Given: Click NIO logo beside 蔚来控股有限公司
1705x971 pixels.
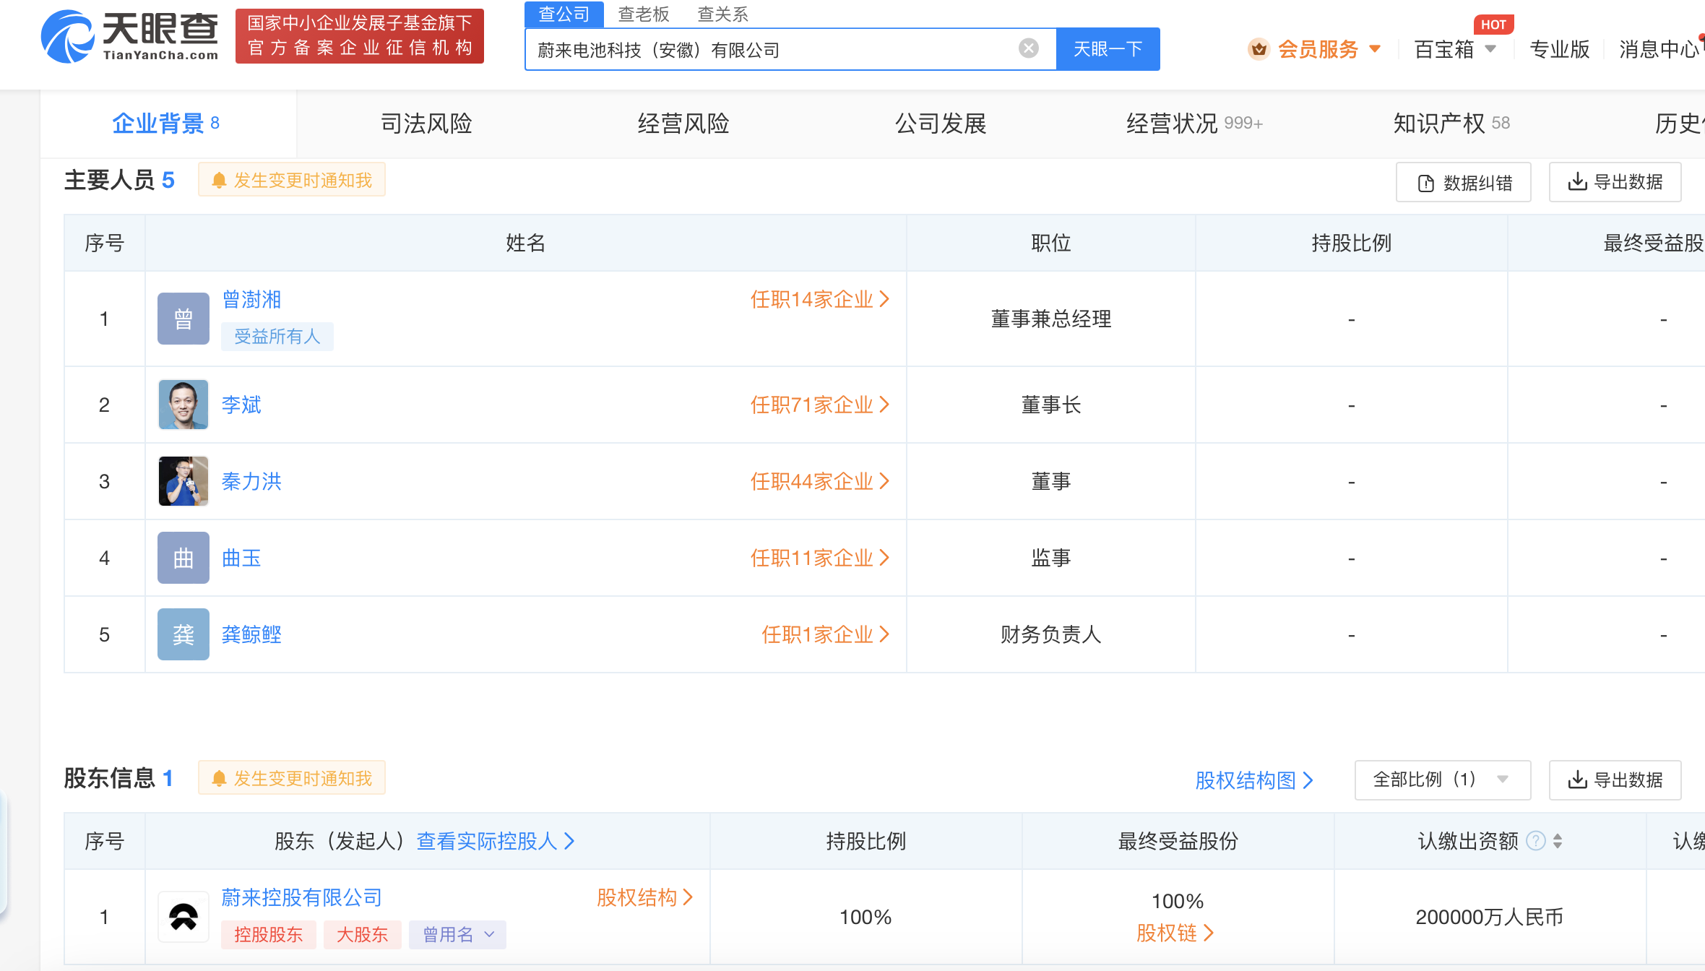Looking at the screenshot, I should coord(184,917).
